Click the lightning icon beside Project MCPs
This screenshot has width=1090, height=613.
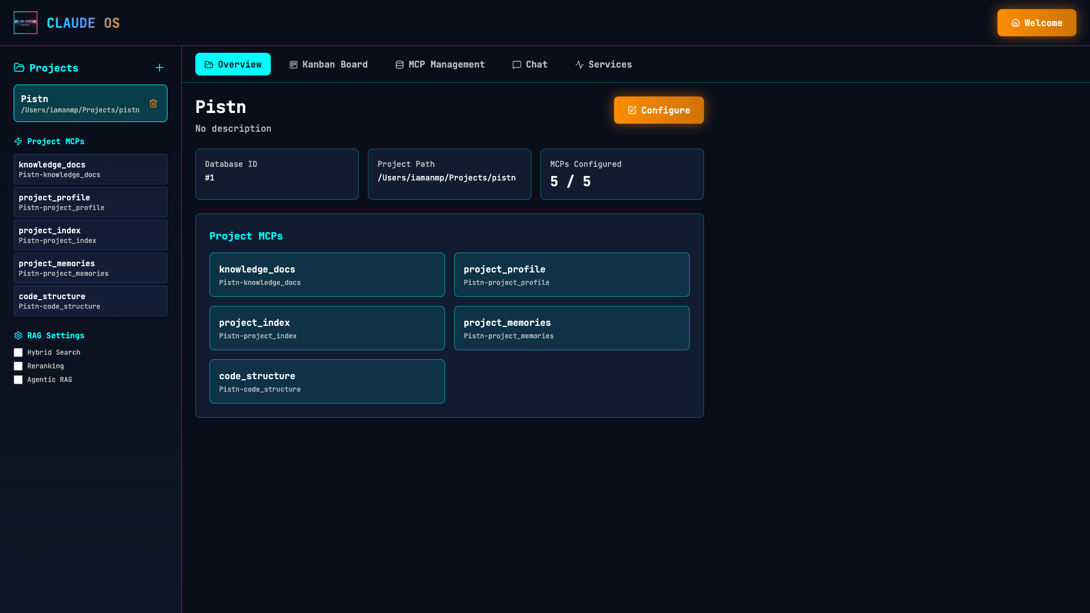(18, 141)
